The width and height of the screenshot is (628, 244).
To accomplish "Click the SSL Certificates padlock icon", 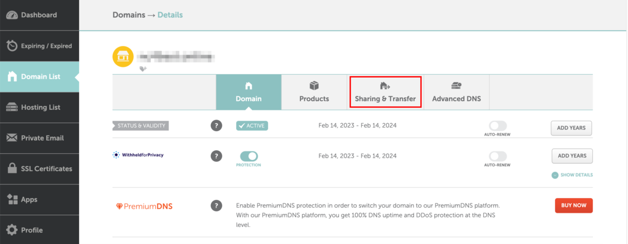I will point(12,168).
